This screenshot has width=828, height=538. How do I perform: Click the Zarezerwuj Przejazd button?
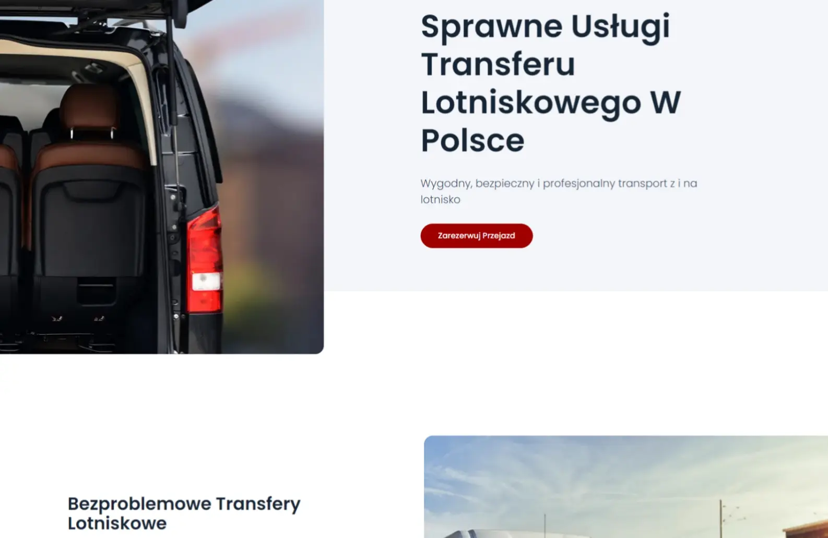476,236
